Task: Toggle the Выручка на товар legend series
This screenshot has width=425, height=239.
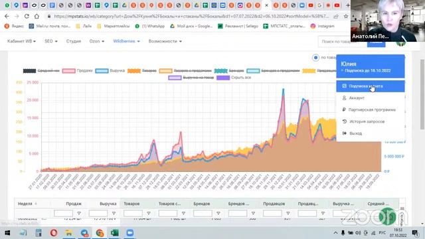Action: coord(191,78)
